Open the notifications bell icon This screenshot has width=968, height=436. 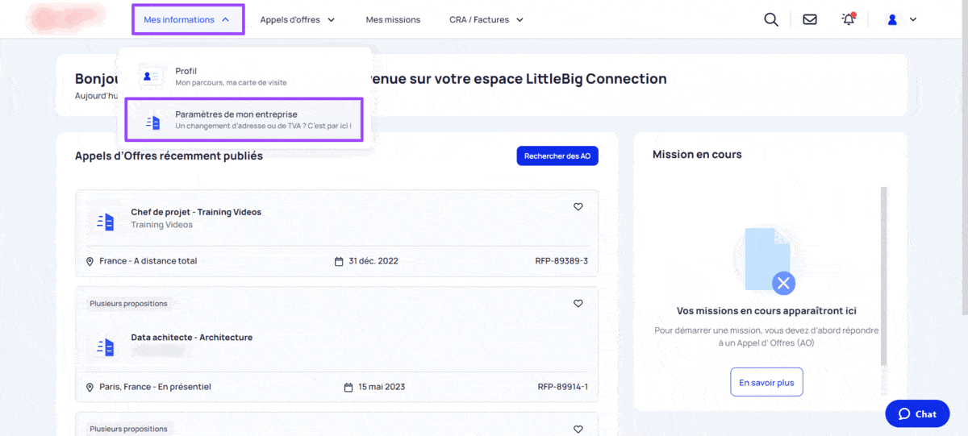[849, 19]
